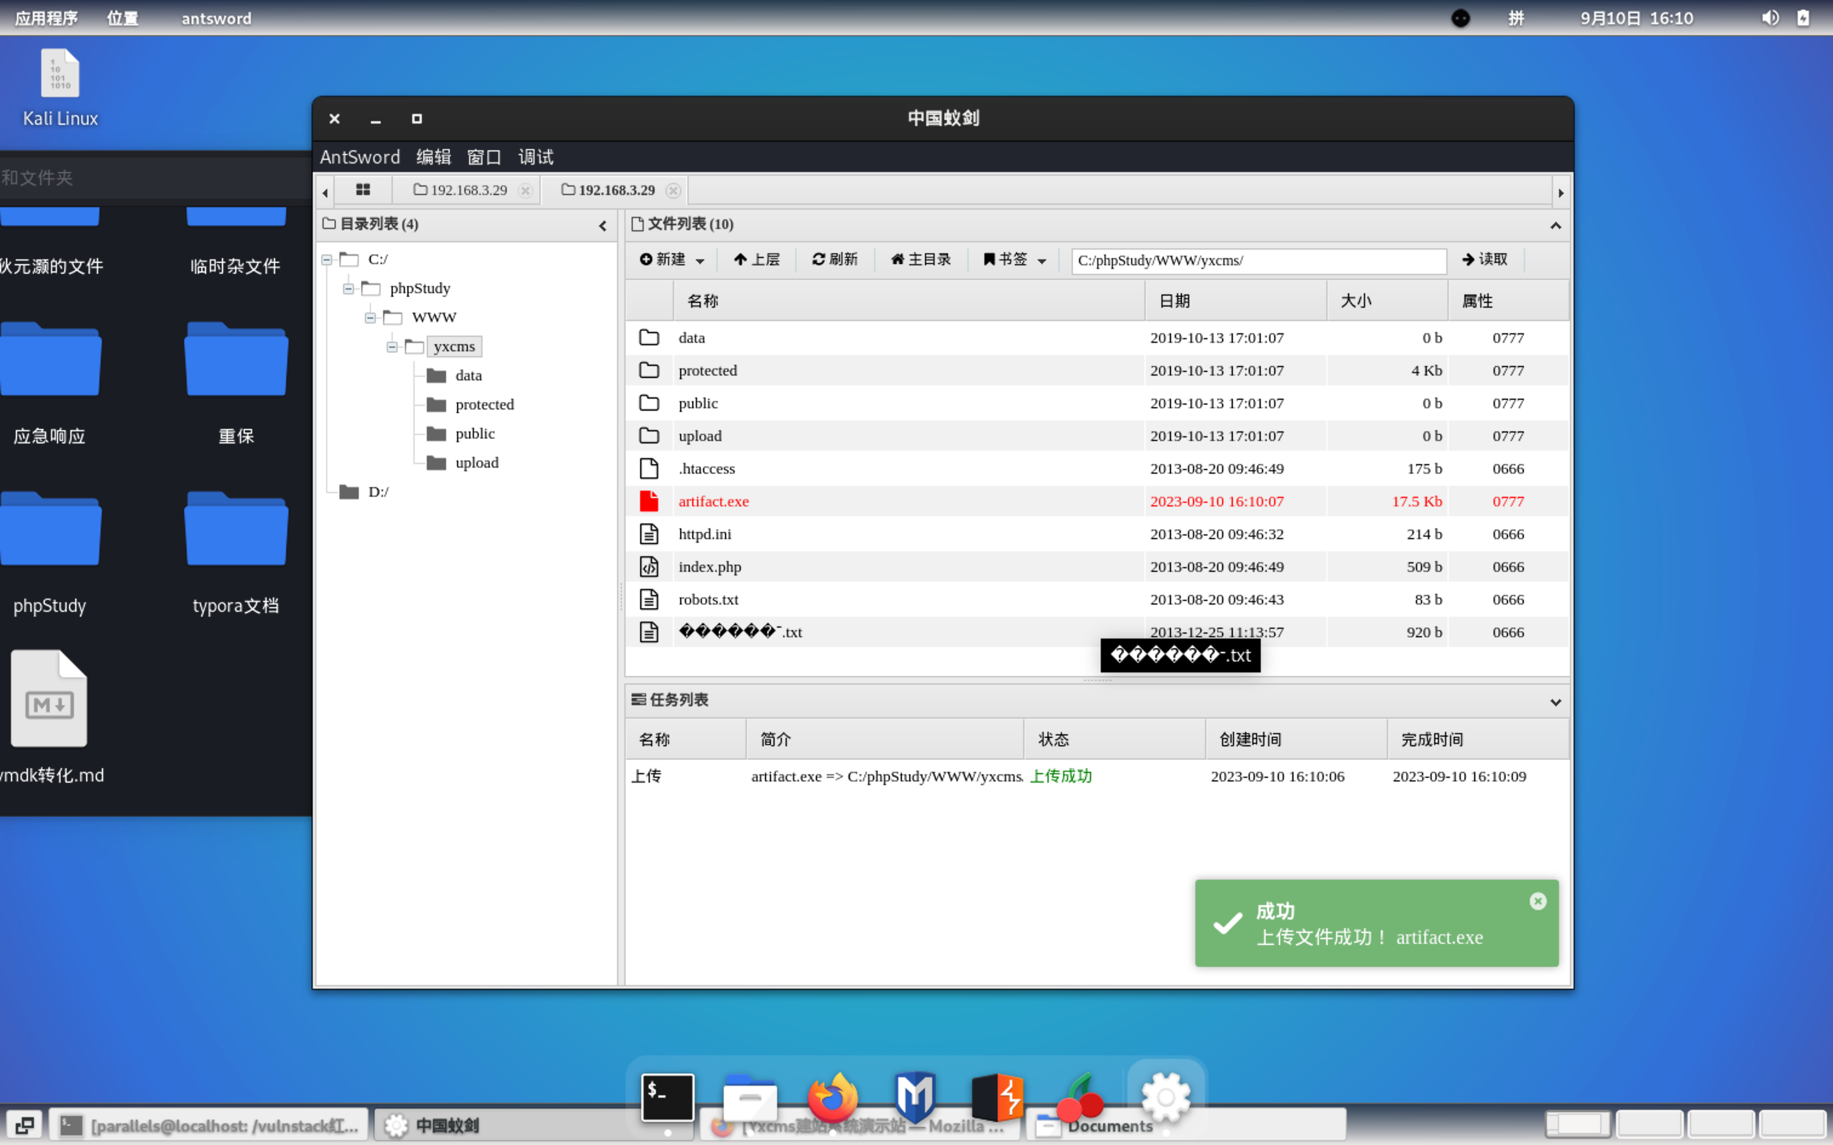Select the D:/ drive in tree
Screen dimensions: 1833x1145
coord(378,492)
